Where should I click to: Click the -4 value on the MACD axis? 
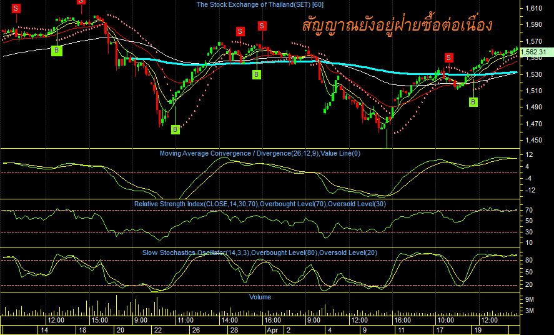(x=529, y=179)
